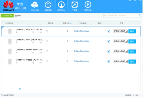Open D:/RomDownload path of 小米5X

pyautogui.click(x=81, y=41)
